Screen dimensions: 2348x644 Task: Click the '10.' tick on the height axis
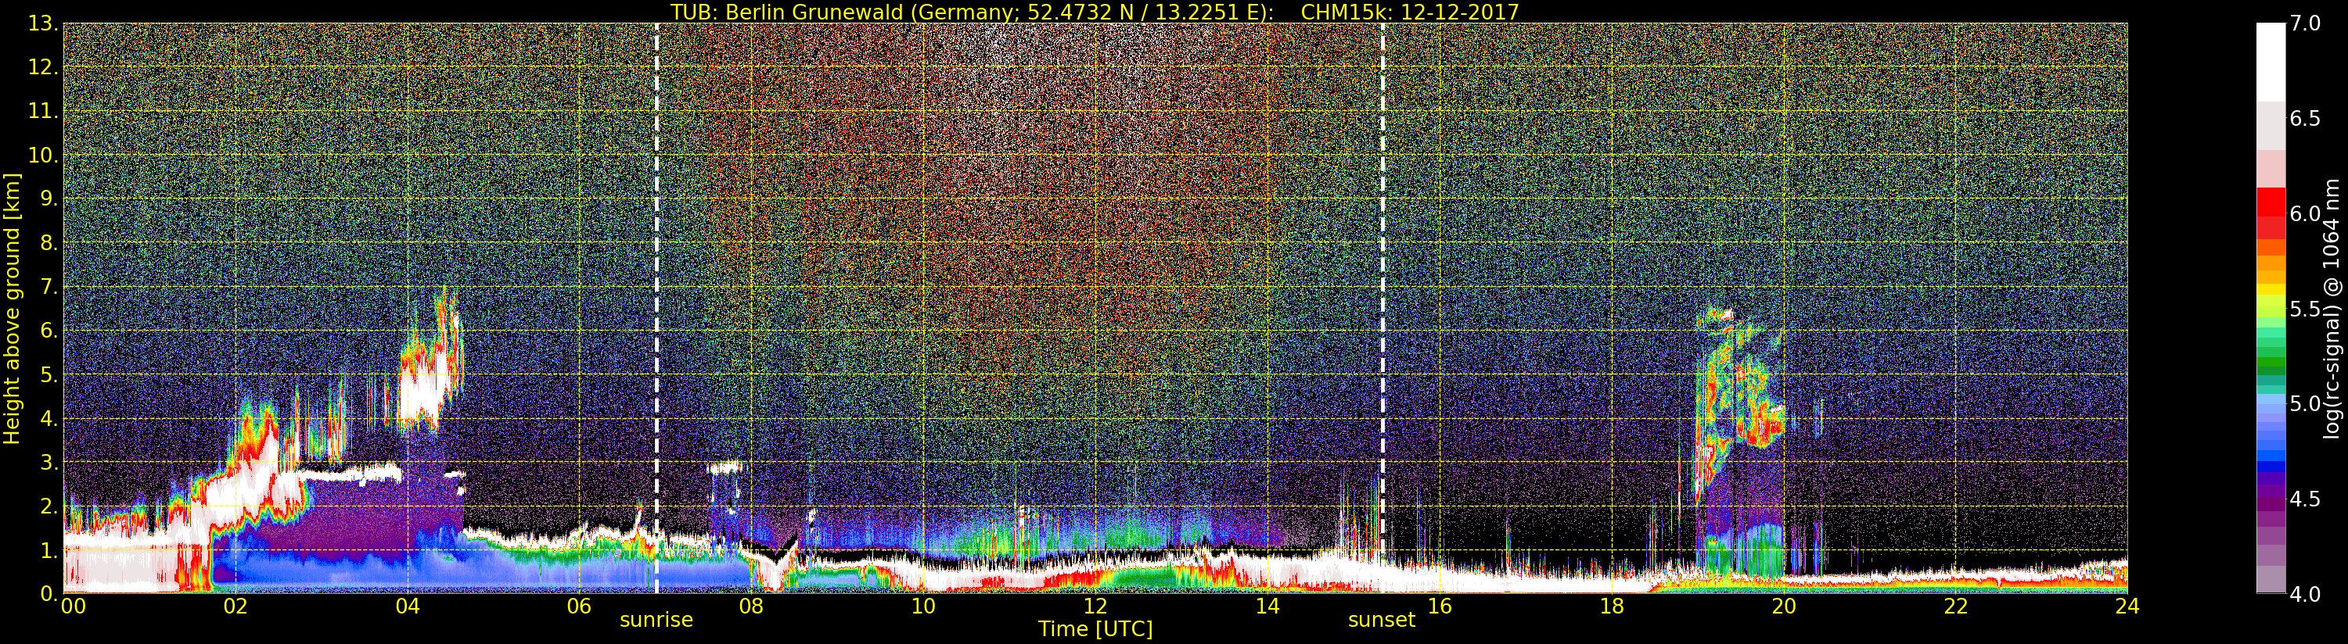[44, 155]
